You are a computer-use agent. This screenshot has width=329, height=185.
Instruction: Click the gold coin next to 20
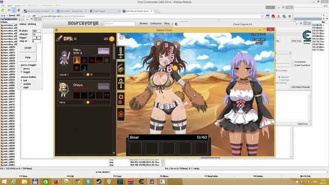coord(112,39)
